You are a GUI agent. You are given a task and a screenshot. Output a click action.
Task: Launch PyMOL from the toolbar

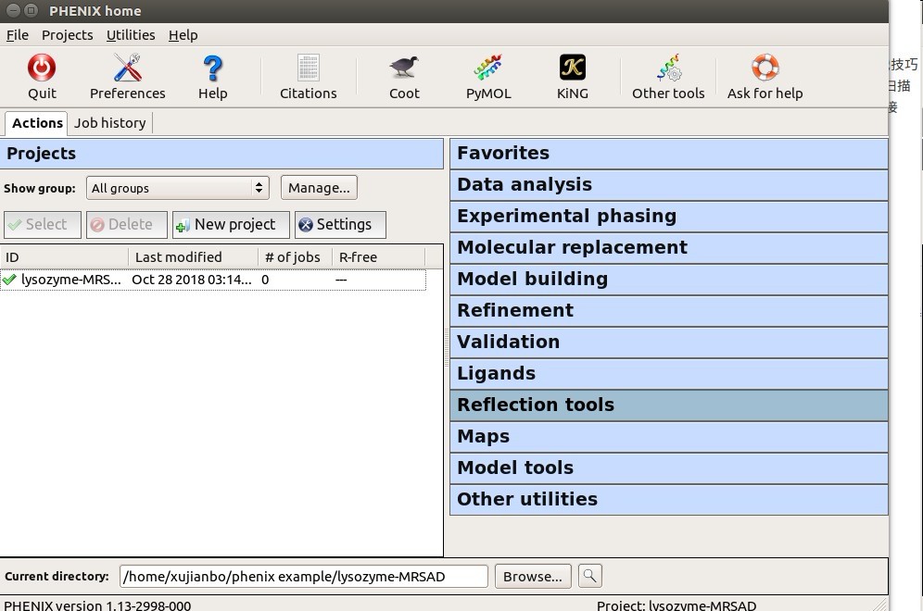click(x=488, y=68)
